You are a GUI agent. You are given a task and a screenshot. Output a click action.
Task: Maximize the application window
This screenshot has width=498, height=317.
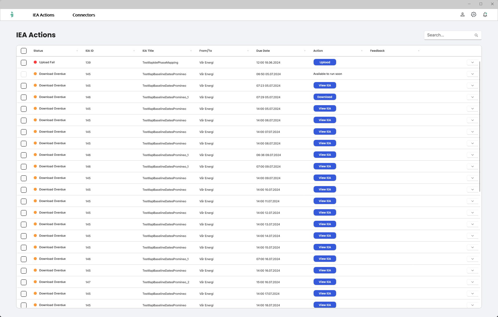coord(481,4)
